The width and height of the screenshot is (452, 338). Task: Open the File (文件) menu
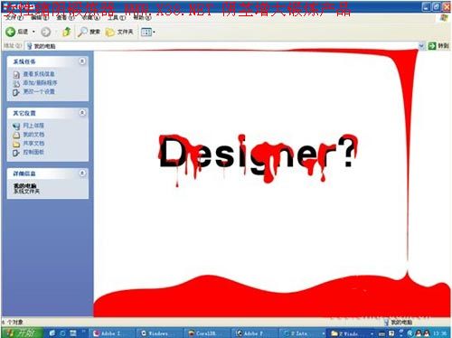coord(14,18)
